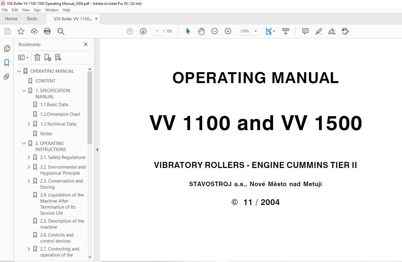Go to previous page arrow
Viewport: 402px width, 262px height.
[130, 31]
